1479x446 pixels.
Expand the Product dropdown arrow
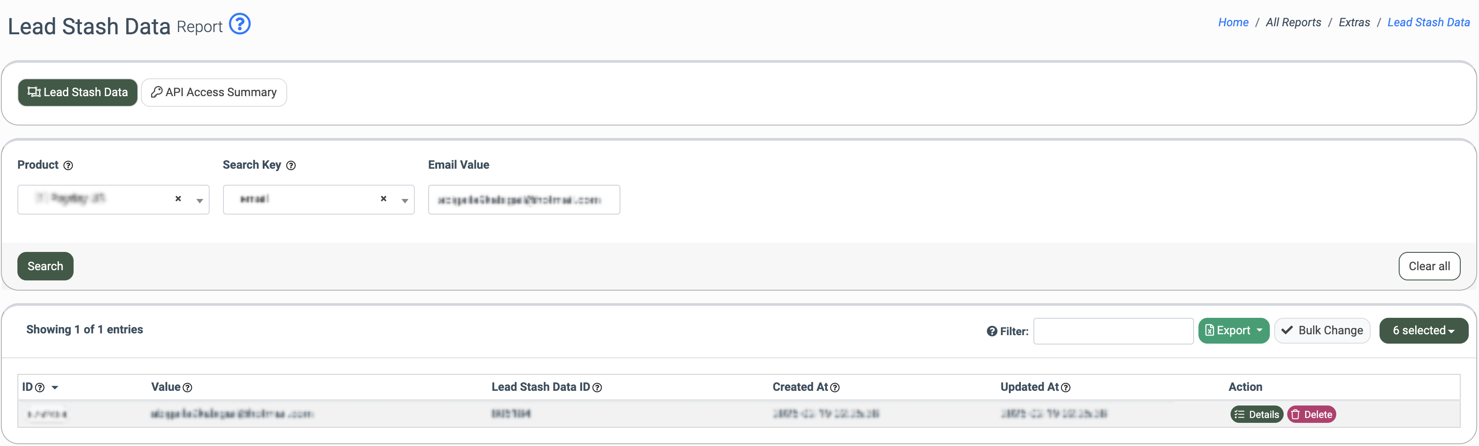click(200, 201)
